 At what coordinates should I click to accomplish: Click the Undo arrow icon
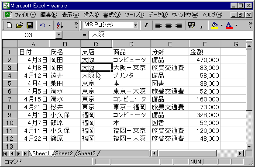pyautogui.click(x=42, y=25)
